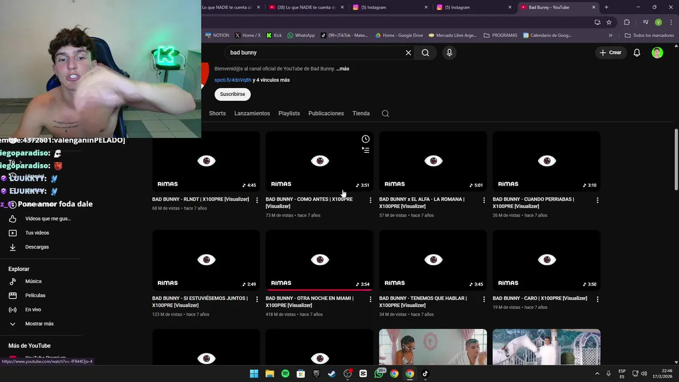679x382 pixels.
Task: Open a new browser tab with plus
Action: 606,7
